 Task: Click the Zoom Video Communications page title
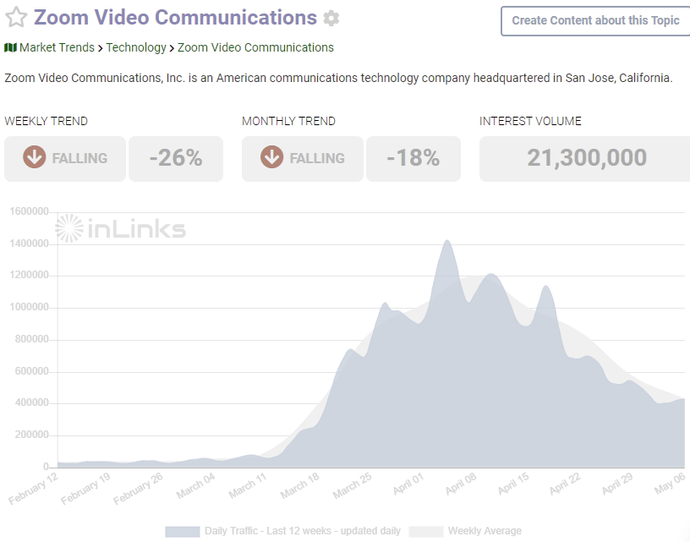click(175, 18)
